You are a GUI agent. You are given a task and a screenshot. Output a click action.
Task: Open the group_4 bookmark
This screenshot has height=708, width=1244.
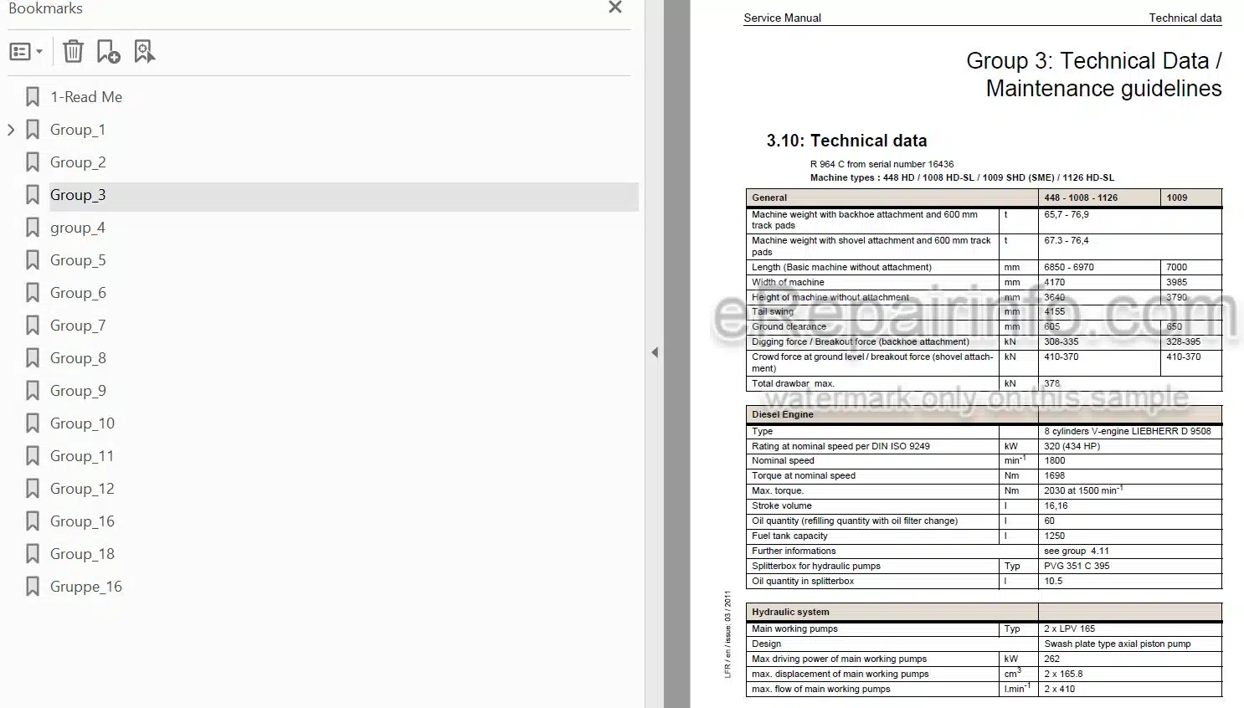[x=78, y=228]
